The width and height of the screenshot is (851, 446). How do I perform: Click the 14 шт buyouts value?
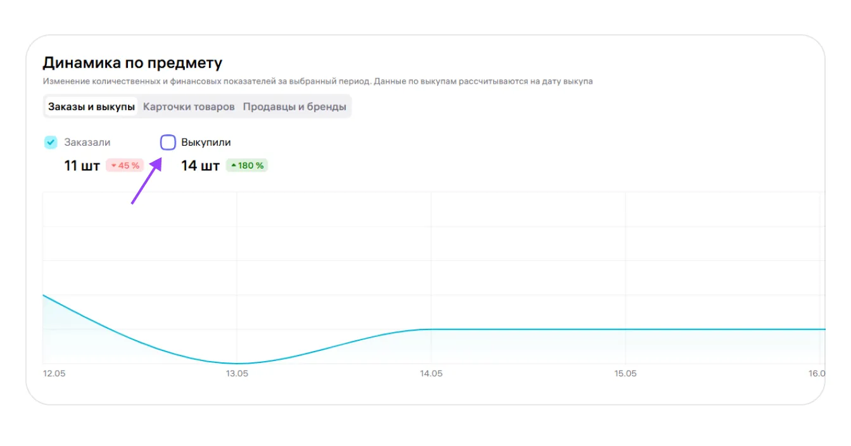(200, 166)
